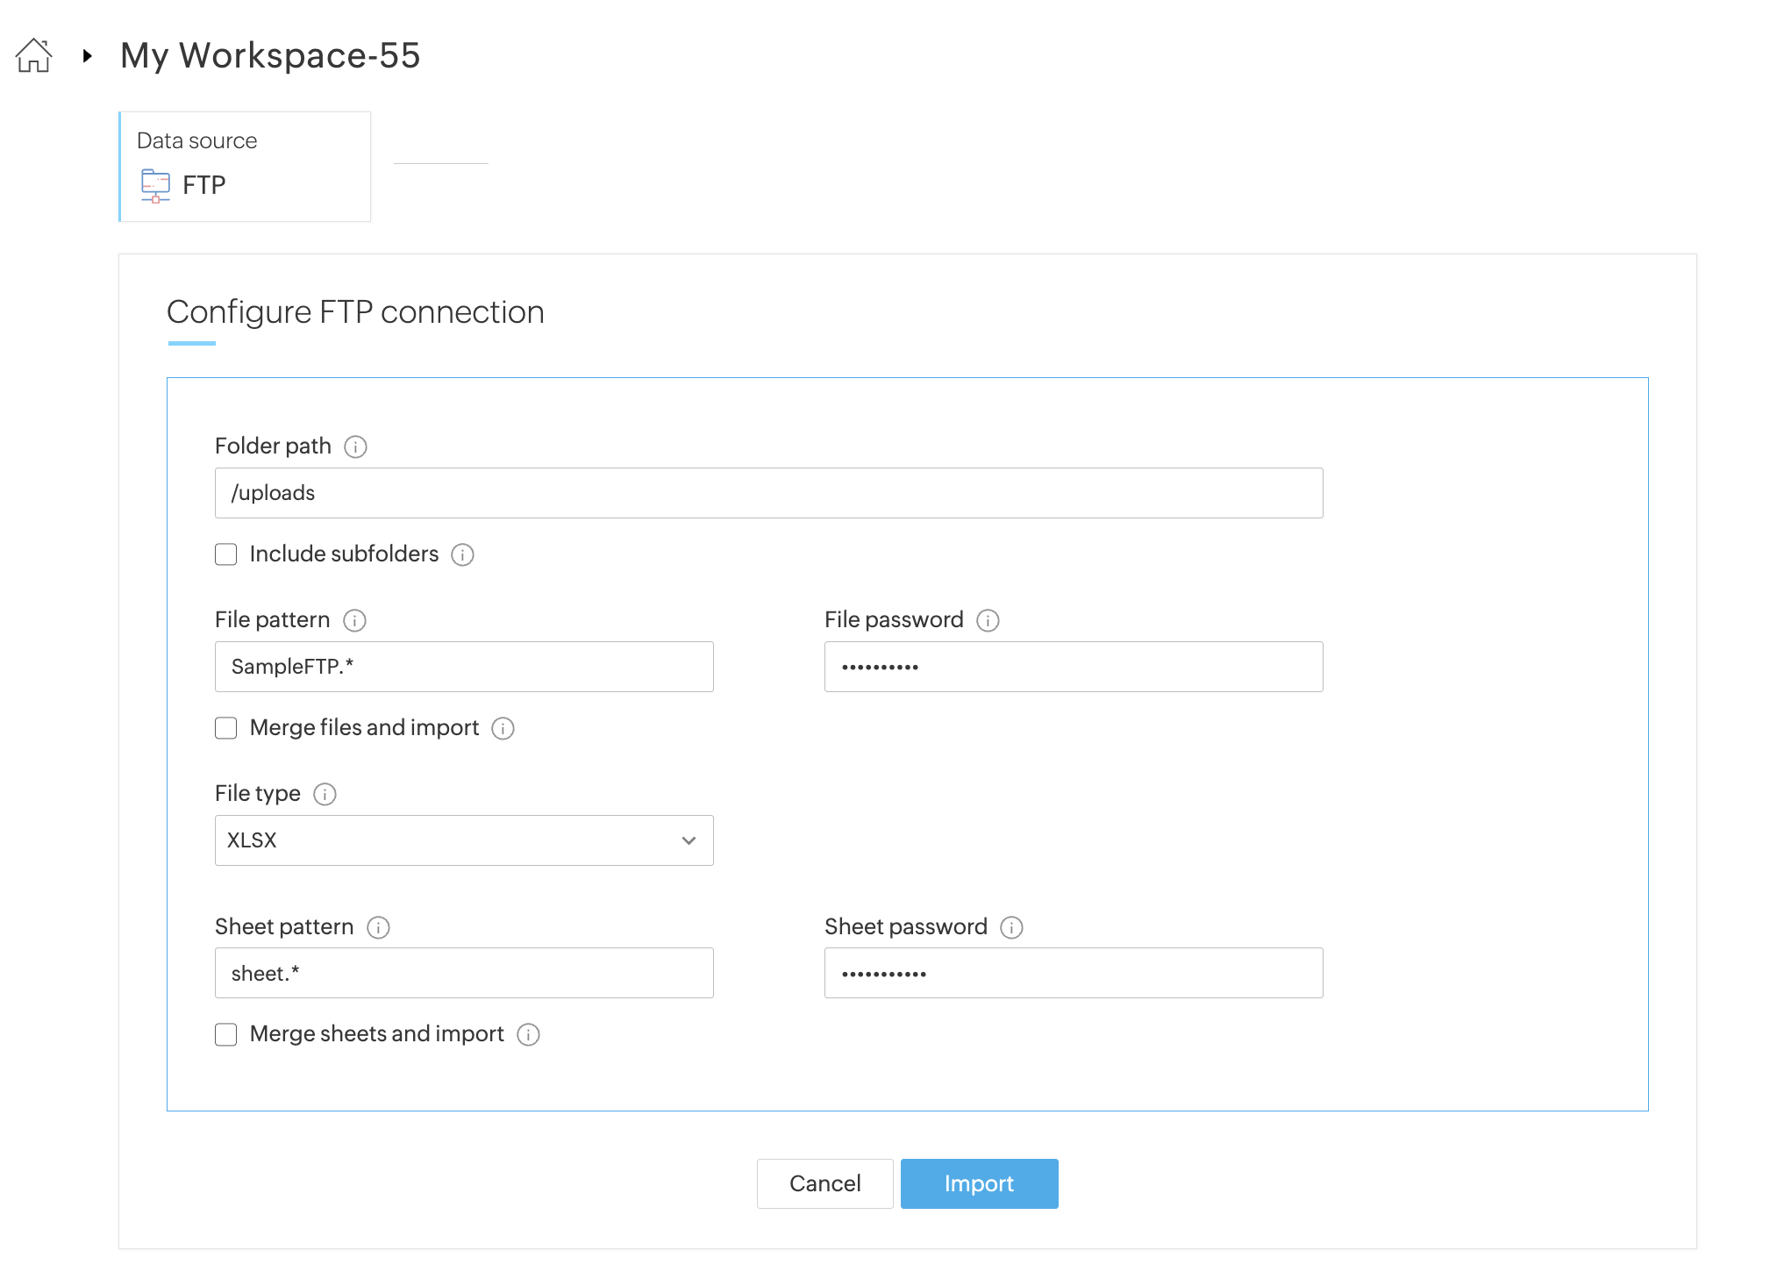1777x1272 pixels.
Task: Click the File pattern info icon
Action: pyautogui.click(x=354, y=621)
